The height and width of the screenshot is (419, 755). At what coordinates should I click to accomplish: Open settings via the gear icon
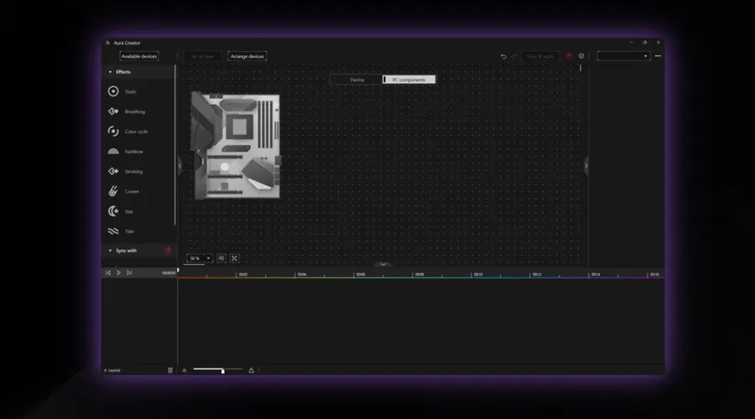click(x=581, y=56)
